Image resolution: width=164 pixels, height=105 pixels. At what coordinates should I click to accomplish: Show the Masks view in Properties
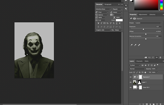pyautogui.click(x=134, y=19)
